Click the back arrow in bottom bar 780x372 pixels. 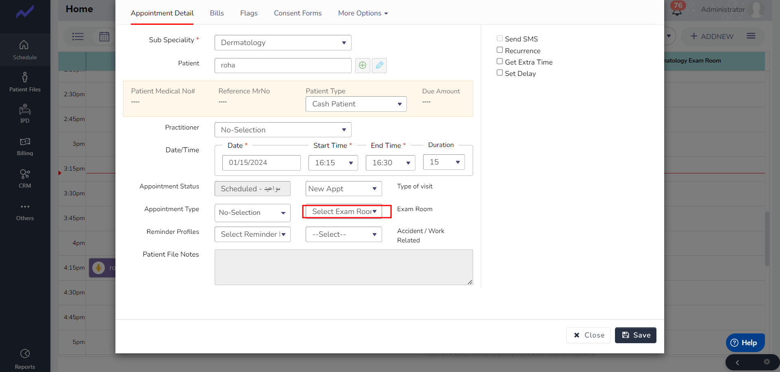click(737, 363)
